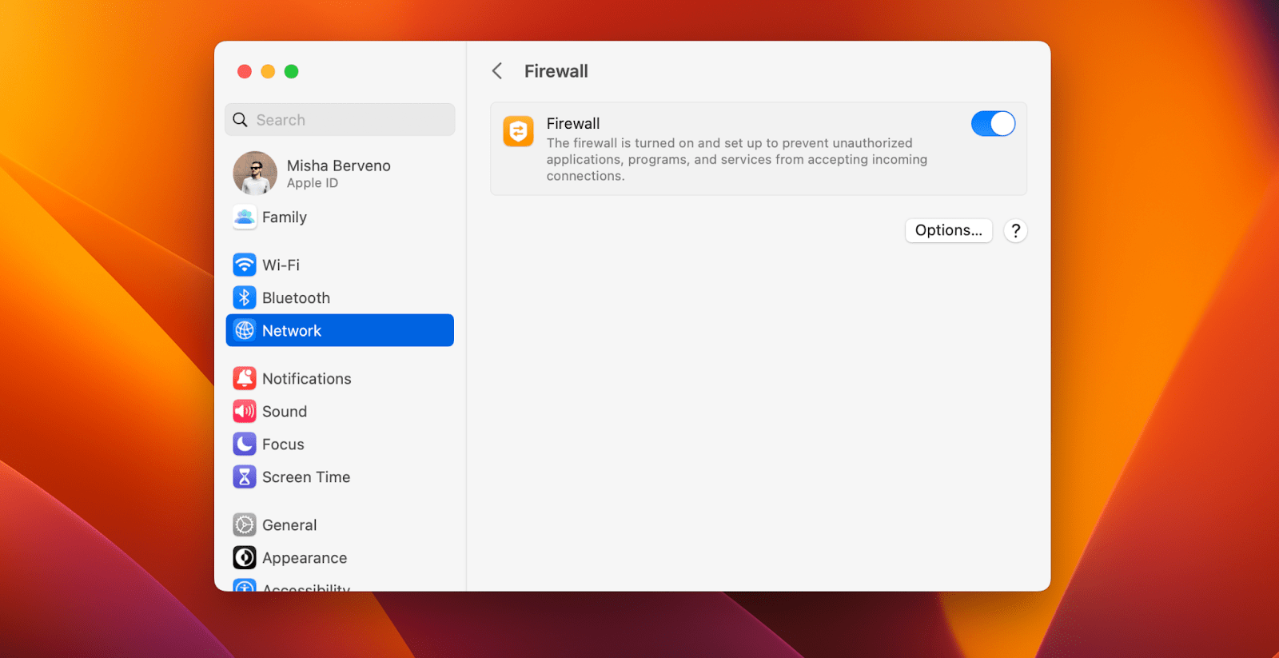Open Focus settings using the moon icon
This screenshot has height=658, width=1279.
[x=245, y=444]
